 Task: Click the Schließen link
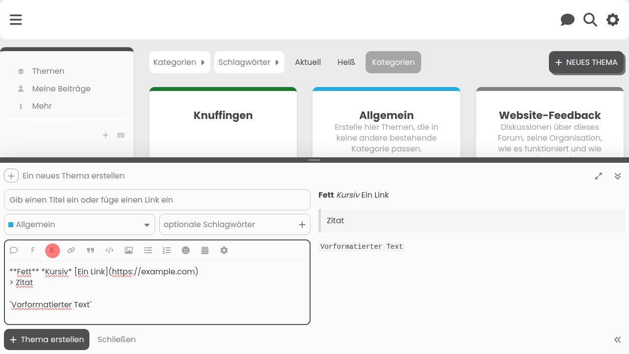pyautogui.click(x=116, y=340)
